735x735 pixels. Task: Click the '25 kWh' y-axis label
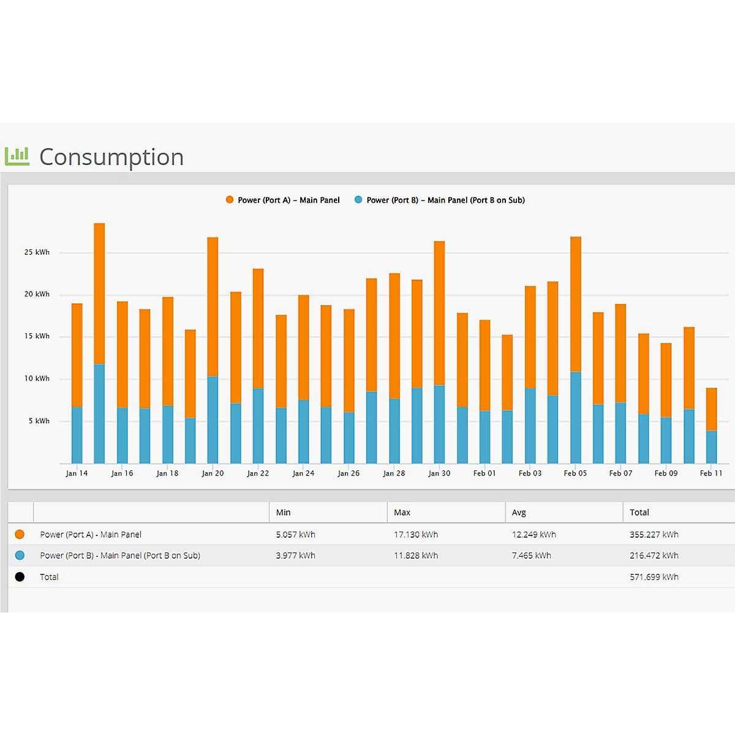tap(37, 252)
